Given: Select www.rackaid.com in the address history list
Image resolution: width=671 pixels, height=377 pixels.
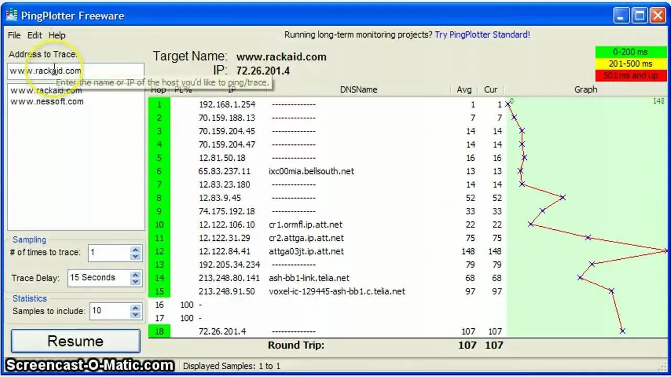Looking at the screenshot, I should [46, 90].
